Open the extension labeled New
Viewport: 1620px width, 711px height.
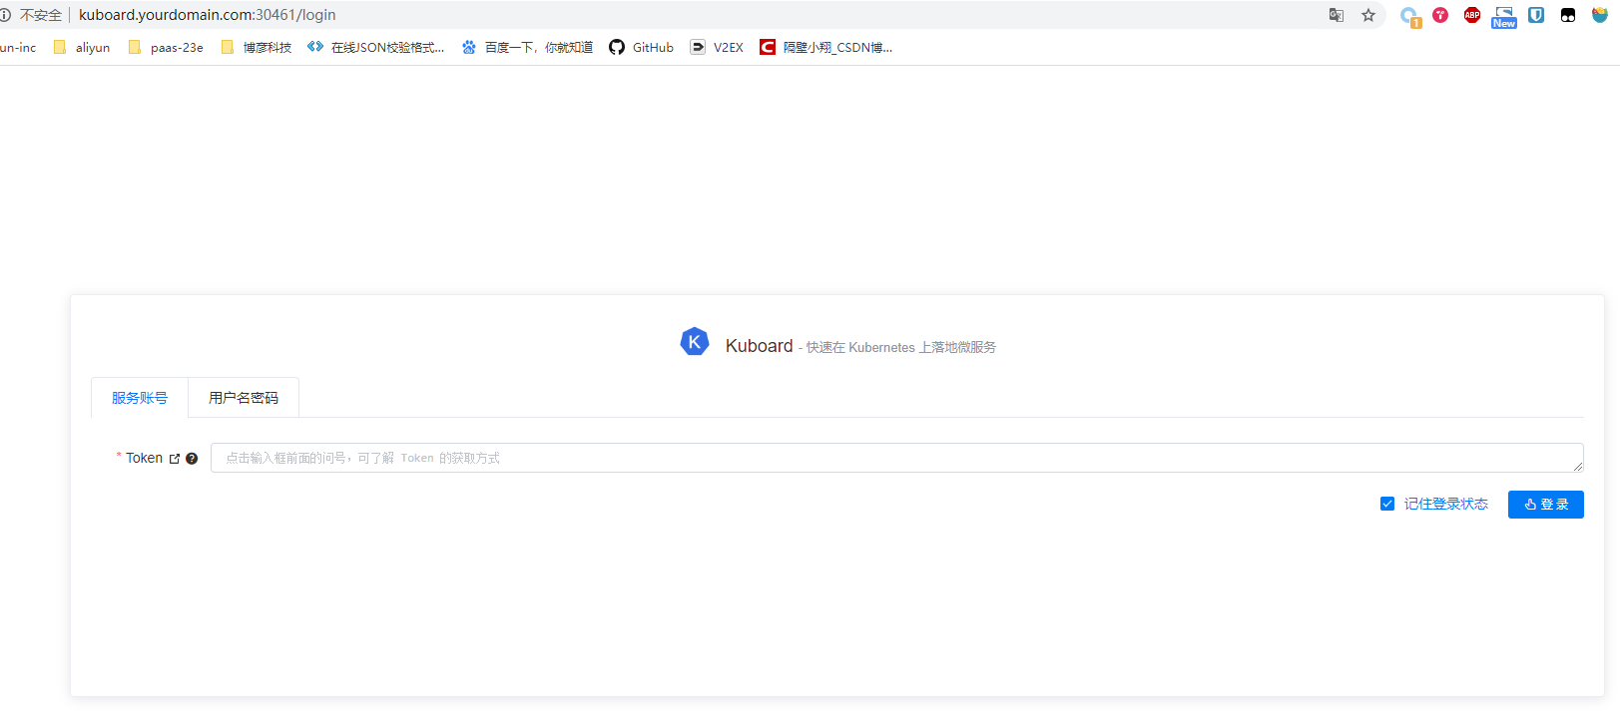click(1504, 17)
